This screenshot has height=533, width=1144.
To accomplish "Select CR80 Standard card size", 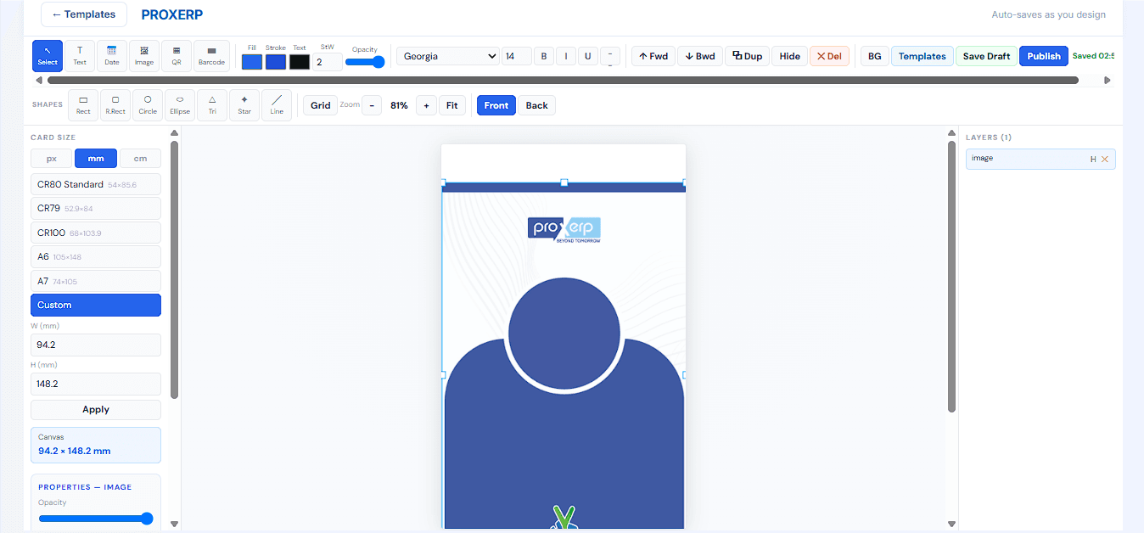I will pyautogui.click(x=96, y=184).
